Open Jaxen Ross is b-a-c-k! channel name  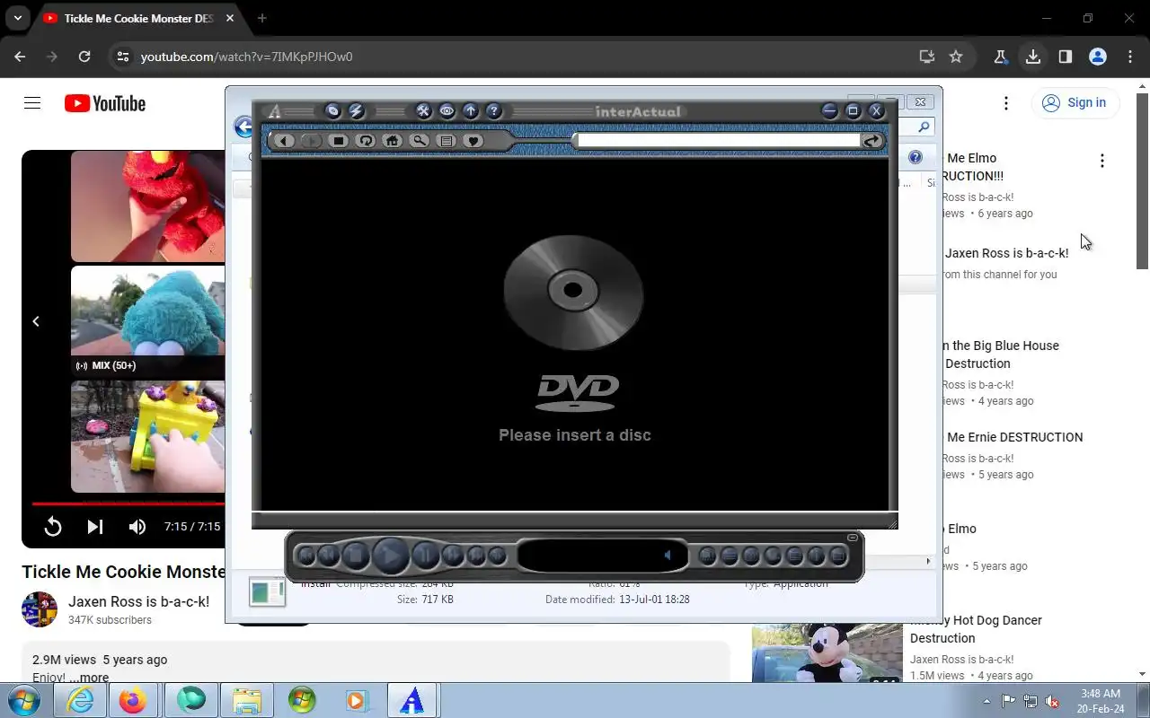click(138, 601)
